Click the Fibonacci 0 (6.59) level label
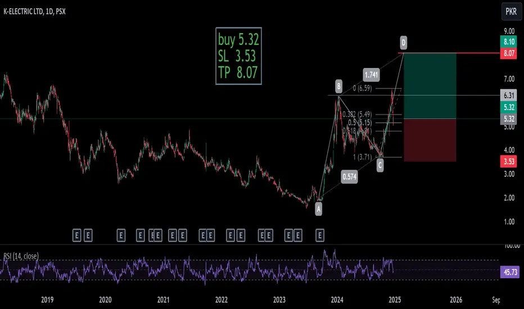524x309 pixels. tap(362, 88)
